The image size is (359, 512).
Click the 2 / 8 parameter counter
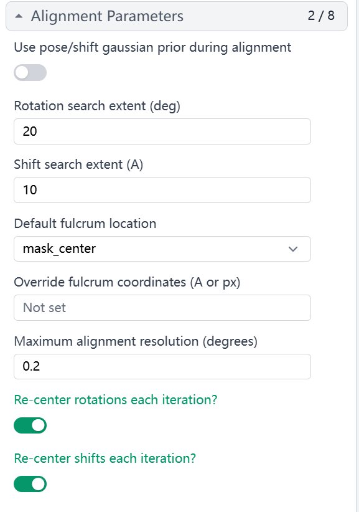[x=321, y=16]
